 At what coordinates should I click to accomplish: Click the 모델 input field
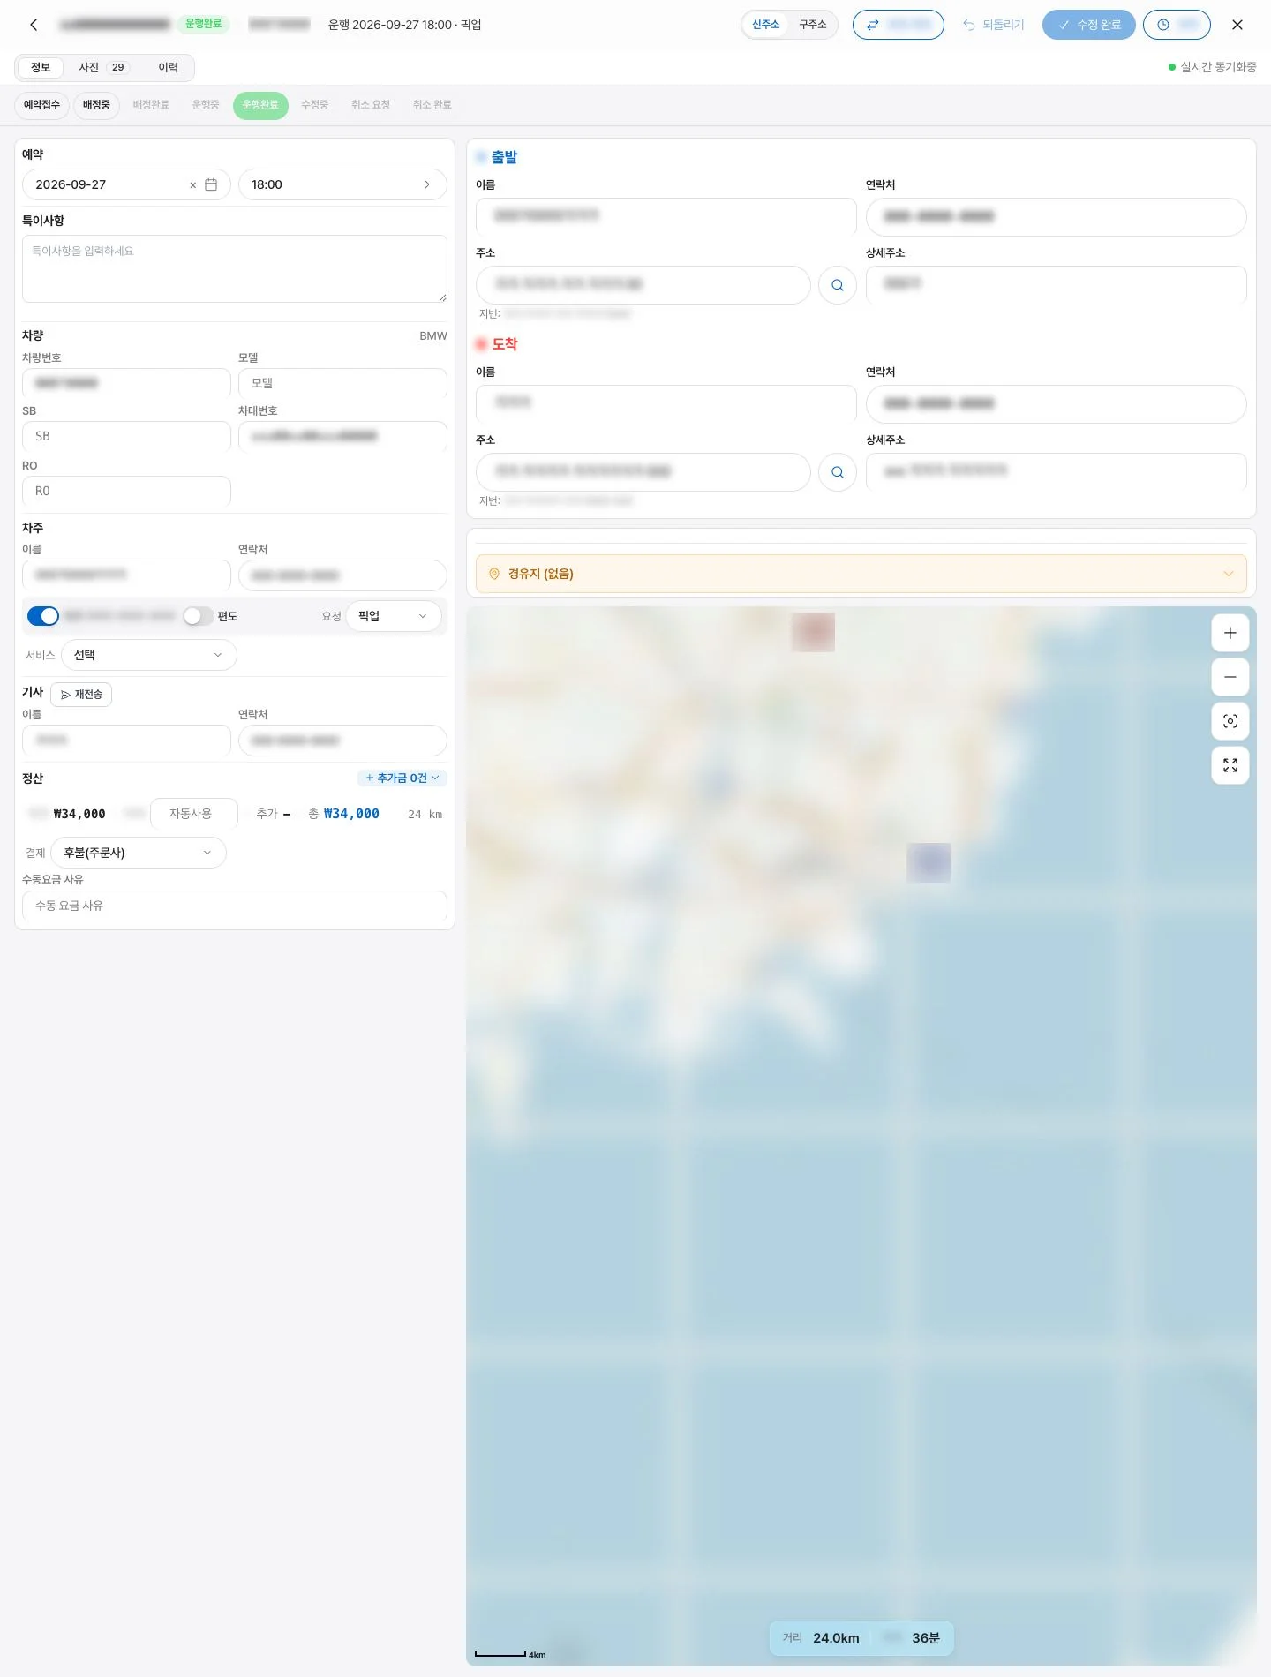pos(342,383)
